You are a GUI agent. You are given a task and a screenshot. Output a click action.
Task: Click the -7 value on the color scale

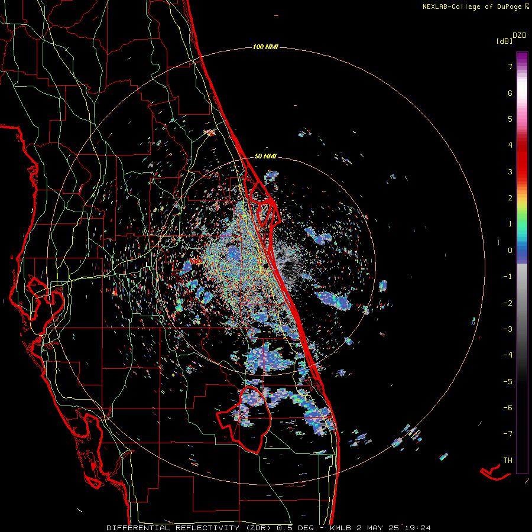(x=508, y=434)
